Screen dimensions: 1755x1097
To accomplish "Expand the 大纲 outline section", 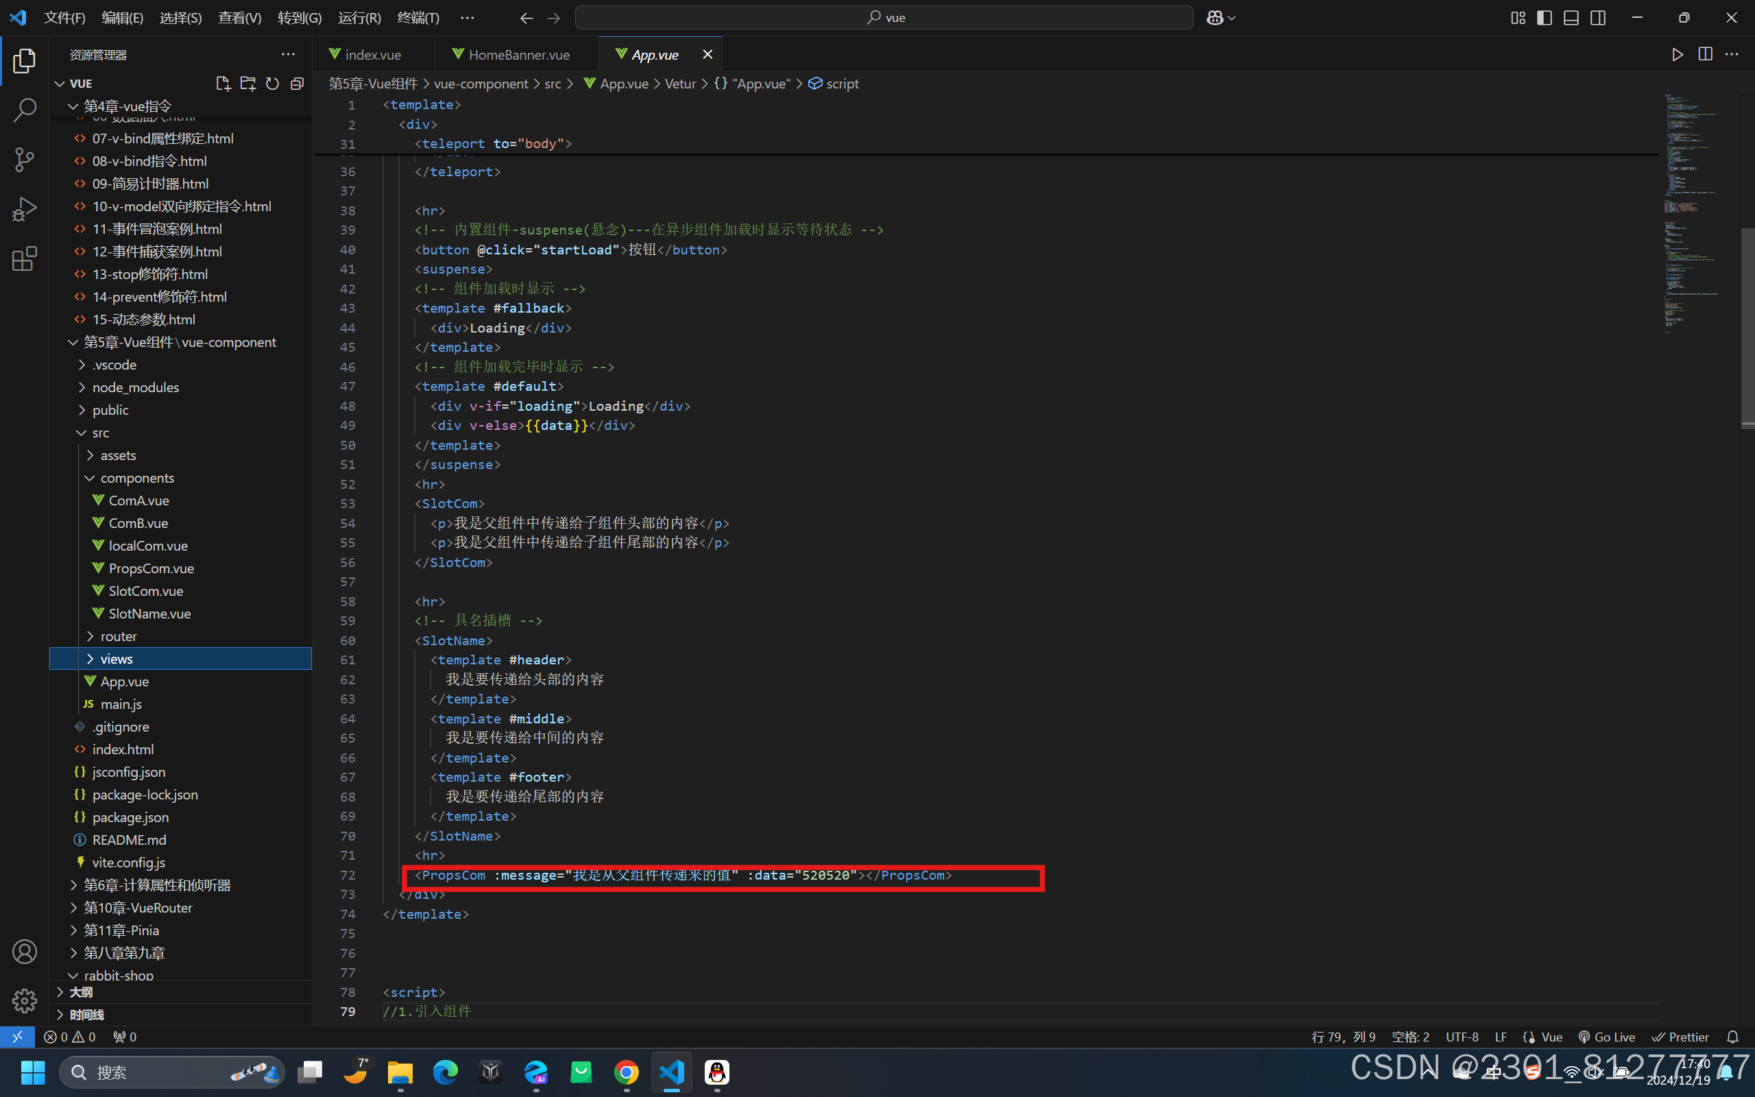I will click(x=180, y=992).
